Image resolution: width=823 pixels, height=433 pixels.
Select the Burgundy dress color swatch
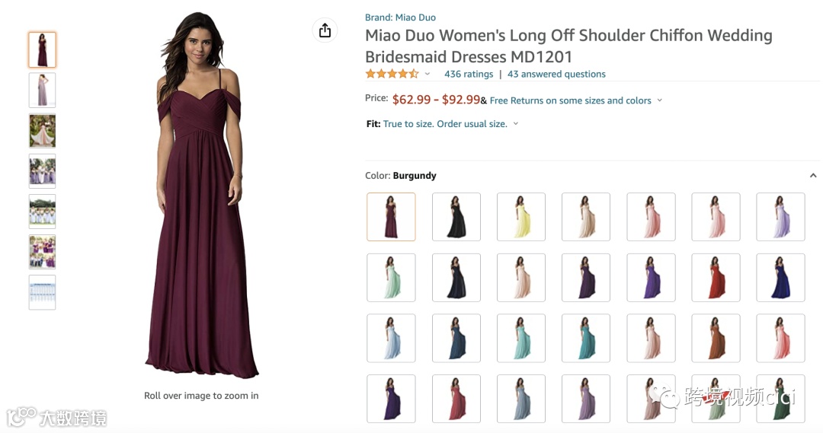click(391, 217)
